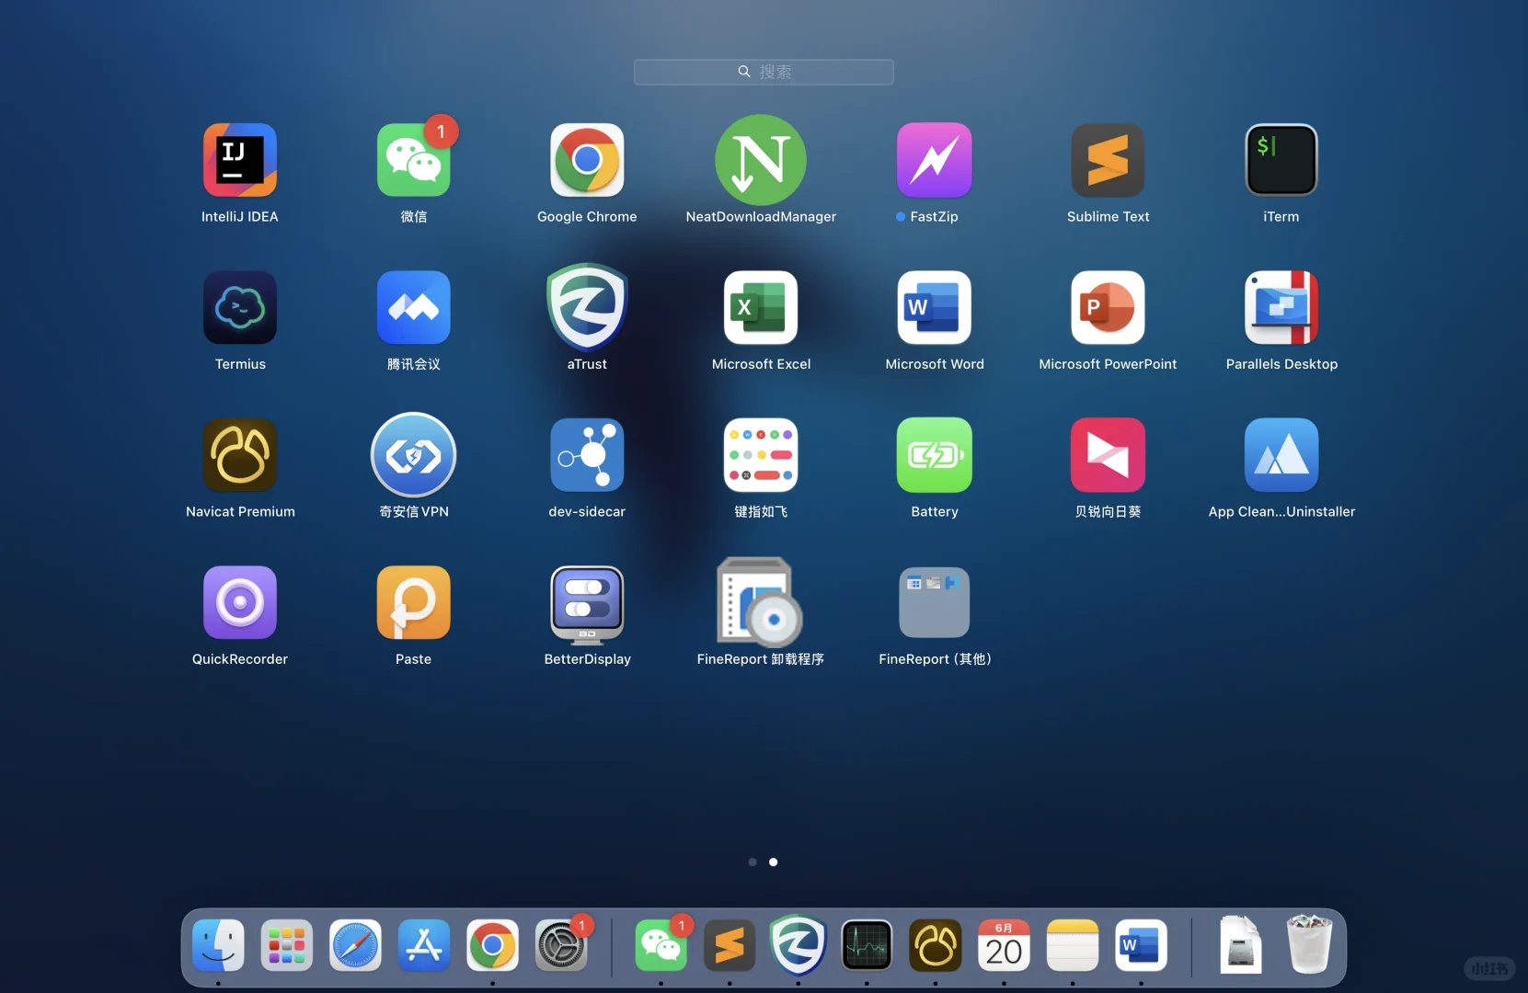Open Safari from the Dock

pos(355,945)
